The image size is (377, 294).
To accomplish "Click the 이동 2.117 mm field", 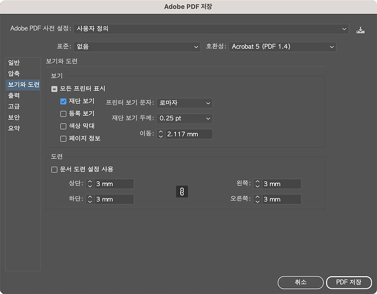I will click(188, 134).
